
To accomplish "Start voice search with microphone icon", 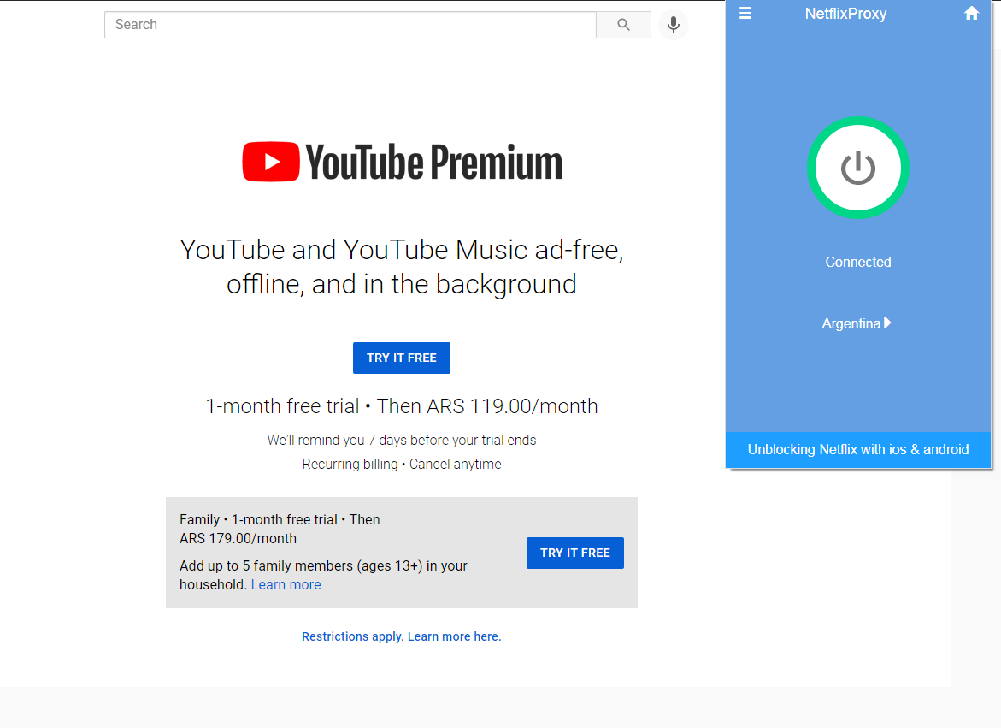I will tap(674, 24).
